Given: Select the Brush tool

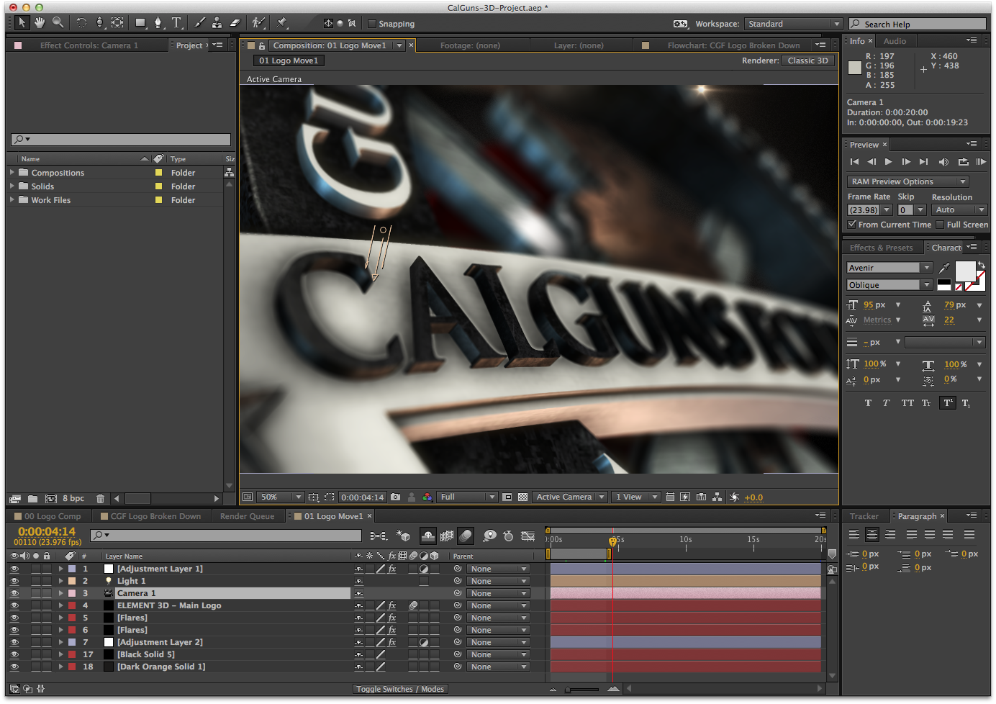Looking at the screenshot, I should [x=199, y=23].
